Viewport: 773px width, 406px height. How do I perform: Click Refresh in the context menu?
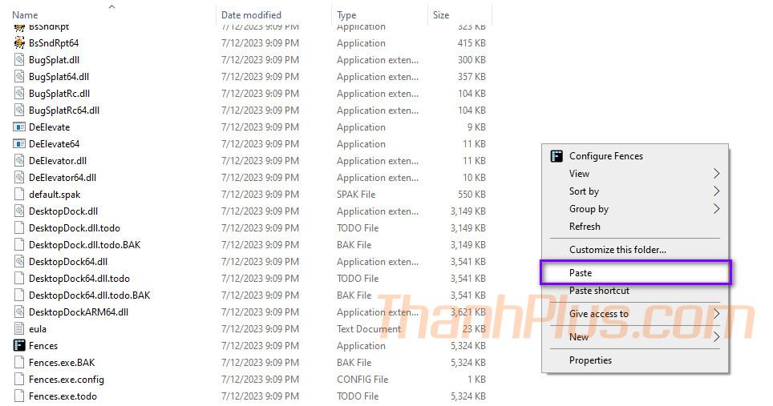coord(585,227)
